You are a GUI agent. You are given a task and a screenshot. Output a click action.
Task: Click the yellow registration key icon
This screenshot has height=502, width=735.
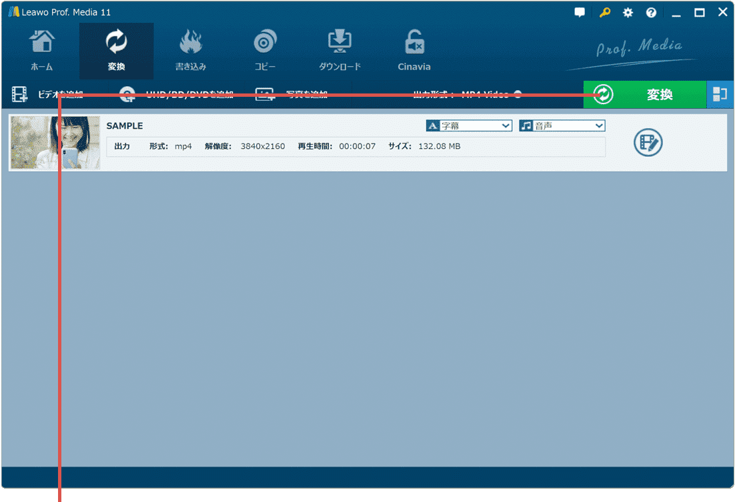604,12
